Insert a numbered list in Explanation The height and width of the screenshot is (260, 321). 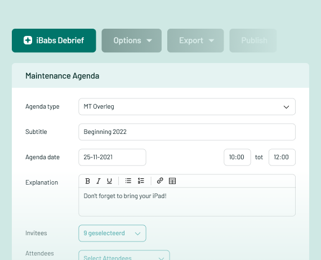point(141,181)
